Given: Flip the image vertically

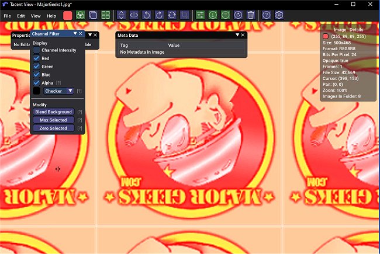Looking at the screenshot, I should pyautogui.click(x=121, y=15).
